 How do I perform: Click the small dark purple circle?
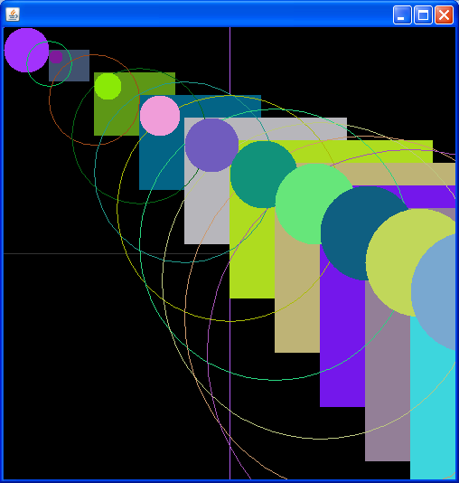pyautogui.click(x=56, y=57)
